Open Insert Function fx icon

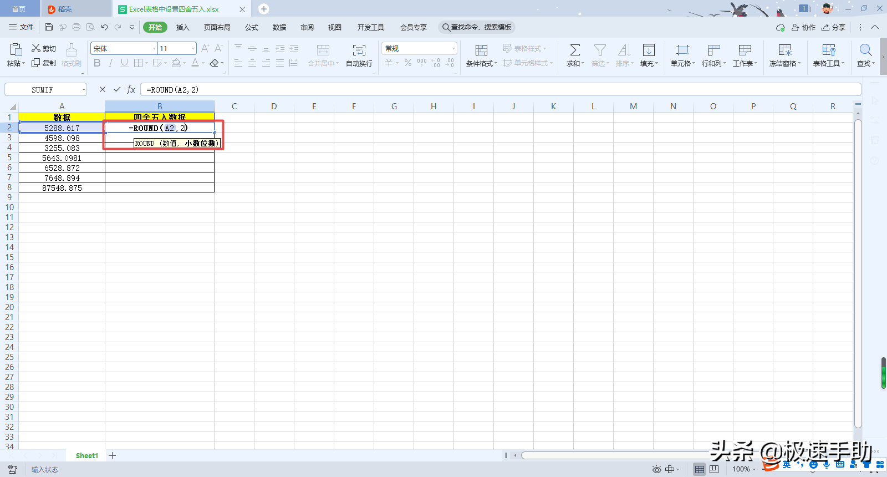point(131,89)
